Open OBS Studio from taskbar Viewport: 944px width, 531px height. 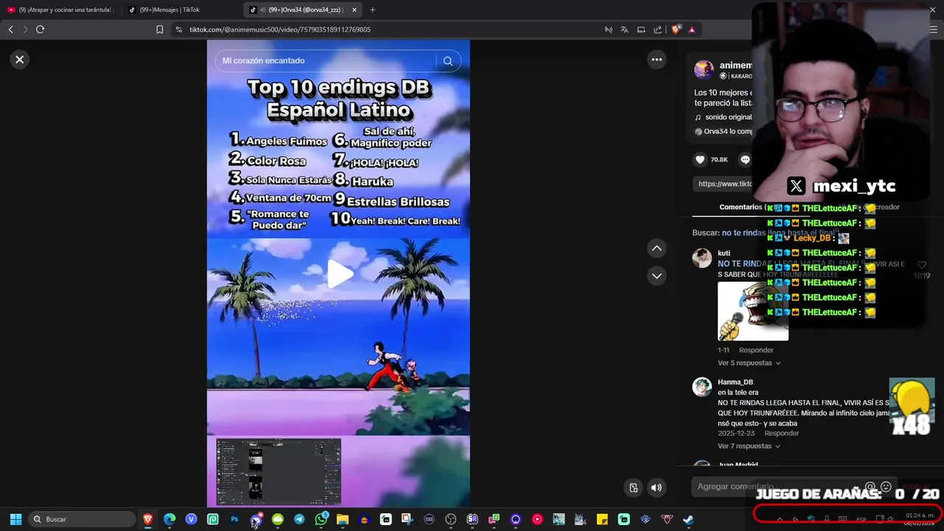[x=451, y=519]
